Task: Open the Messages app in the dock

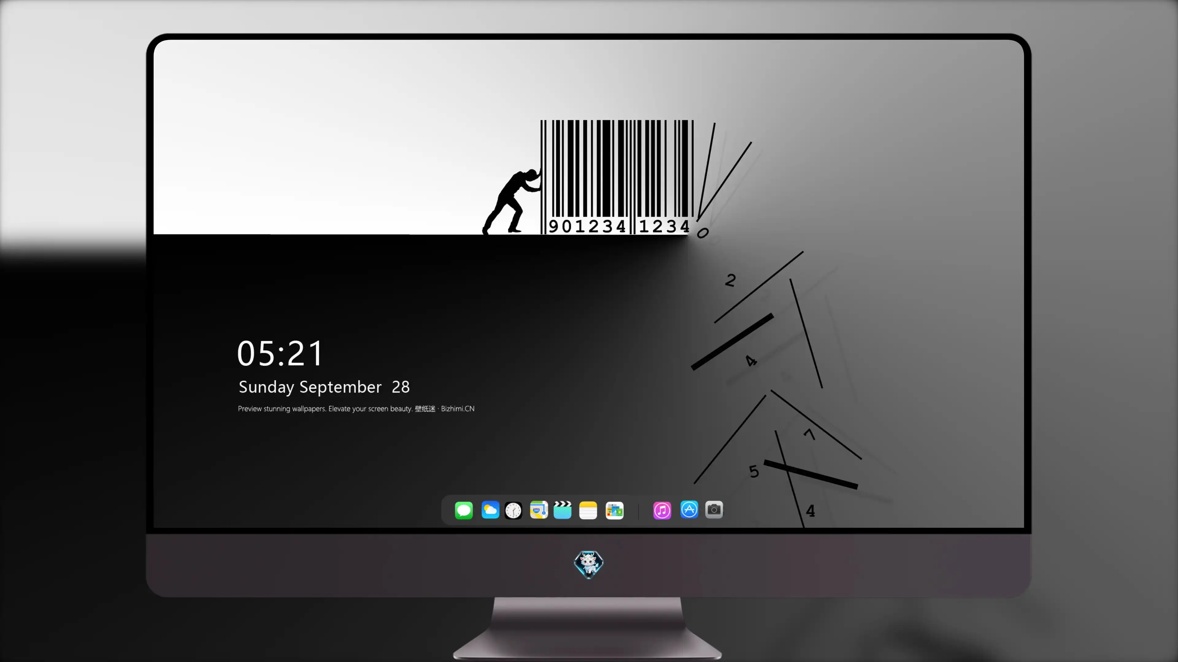Action: tap(464, 510)
